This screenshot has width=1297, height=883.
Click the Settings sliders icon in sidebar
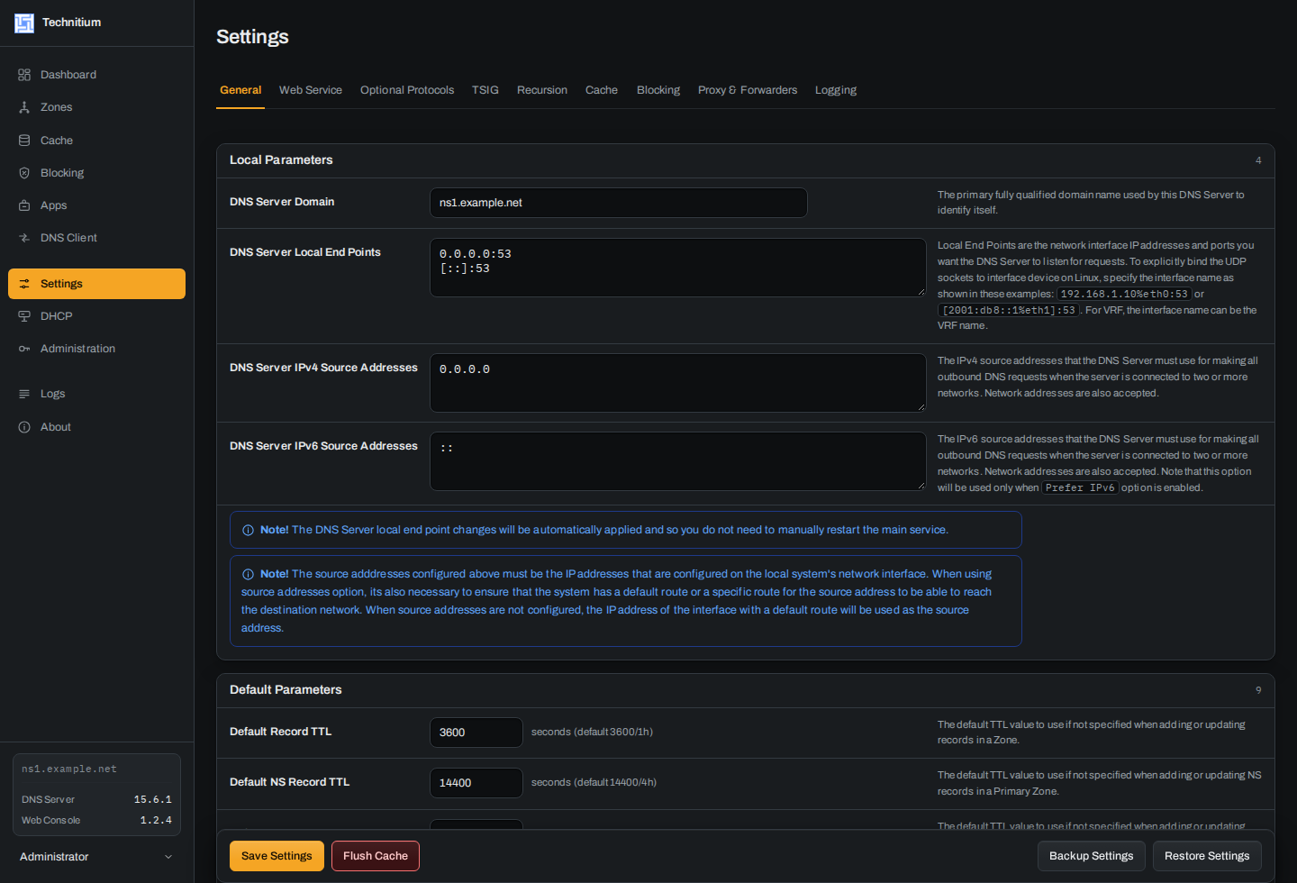(24, 284)
